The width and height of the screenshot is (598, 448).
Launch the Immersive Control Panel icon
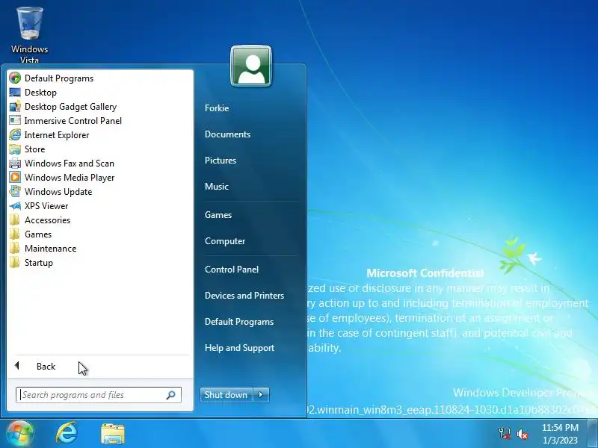pos(15,121)
